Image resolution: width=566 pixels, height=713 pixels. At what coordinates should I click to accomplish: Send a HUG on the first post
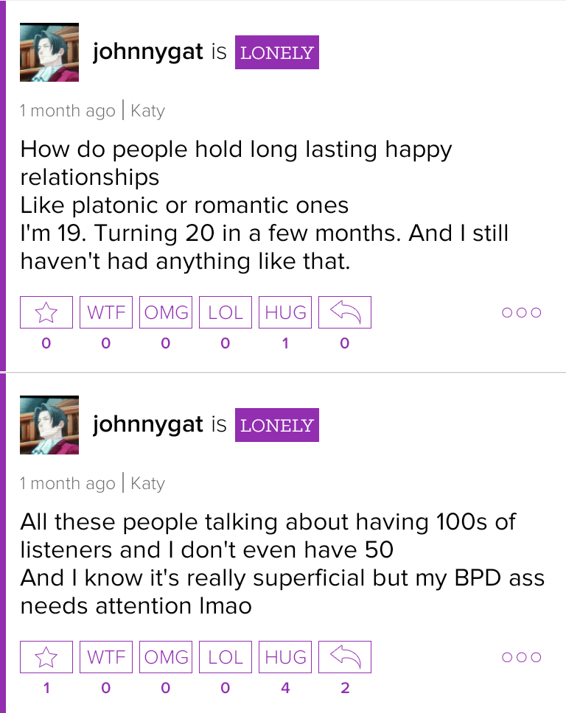coord(285,312)
